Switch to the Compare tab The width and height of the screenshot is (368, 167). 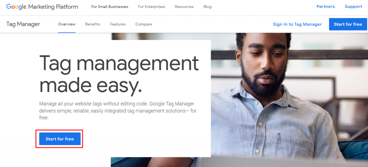click(x=144, y=24)
